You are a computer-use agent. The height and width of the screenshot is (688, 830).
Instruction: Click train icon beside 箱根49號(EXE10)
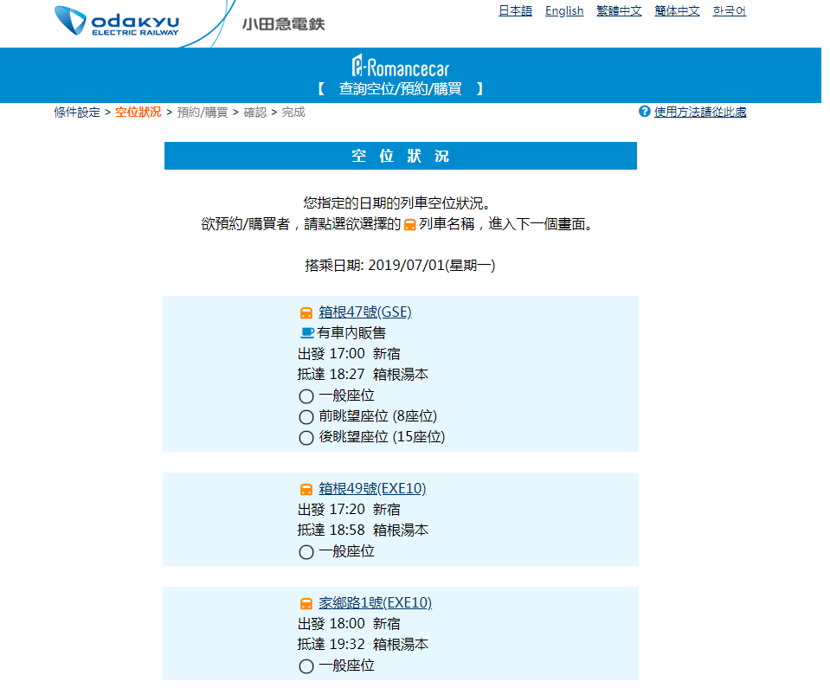[x=306, y=489]
